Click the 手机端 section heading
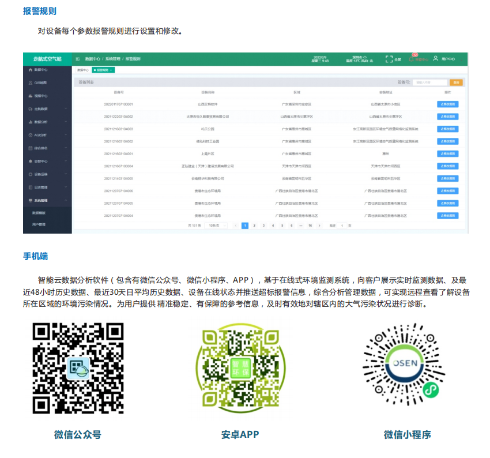 [35, 256]
